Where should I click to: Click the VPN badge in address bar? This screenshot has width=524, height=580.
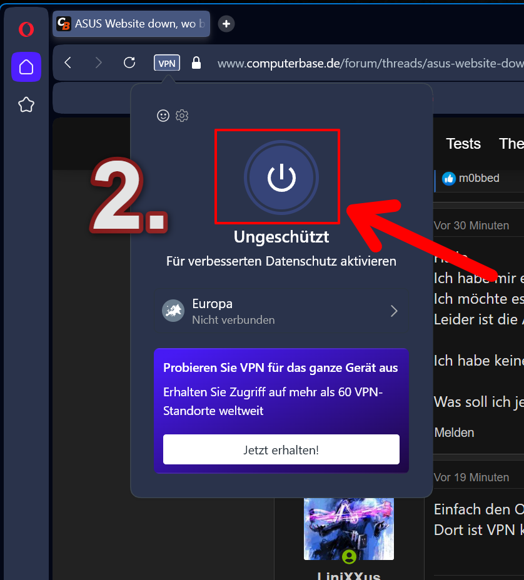click(167, 63)
